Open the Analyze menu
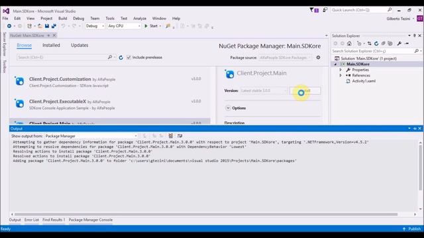 pyautogui.click(x=140, y=19)
